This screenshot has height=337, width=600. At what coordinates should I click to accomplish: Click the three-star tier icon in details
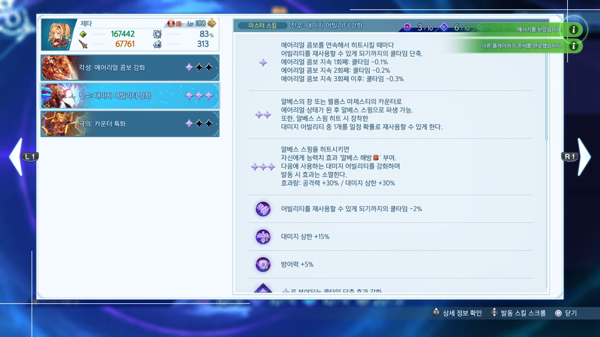pyautogui.click(x=263, y=167)
